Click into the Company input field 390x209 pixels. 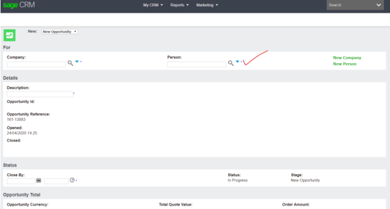click(x=36, y=64)
